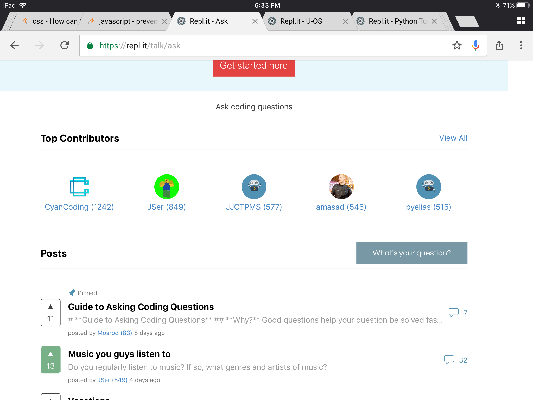Close the 'Repl.it - U-OS' tab
The height and width of the screenshot is (400, 533).
pos(346,21)
